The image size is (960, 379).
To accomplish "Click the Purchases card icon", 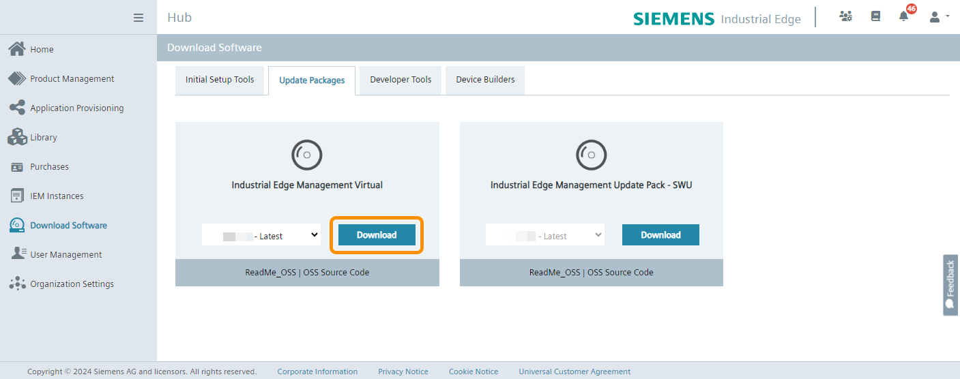I will [x=17, y=166].
